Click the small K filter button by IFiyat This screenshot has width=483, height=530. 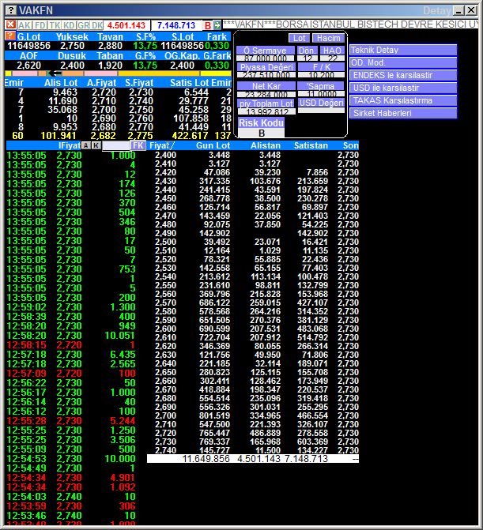(96, 145)
